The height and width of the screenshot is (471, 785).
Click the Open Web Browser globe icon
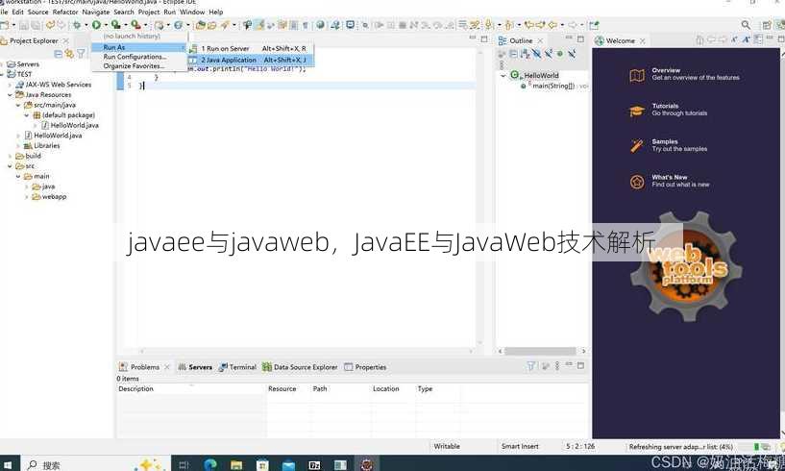tap(320, 25)
